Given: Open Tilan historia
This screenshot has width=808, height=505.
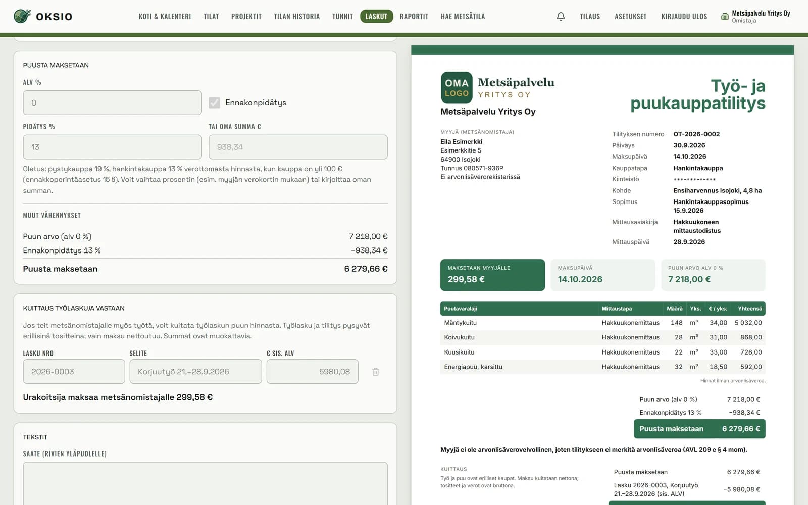Looking at the screenshot, I should (x=297, y=17).
